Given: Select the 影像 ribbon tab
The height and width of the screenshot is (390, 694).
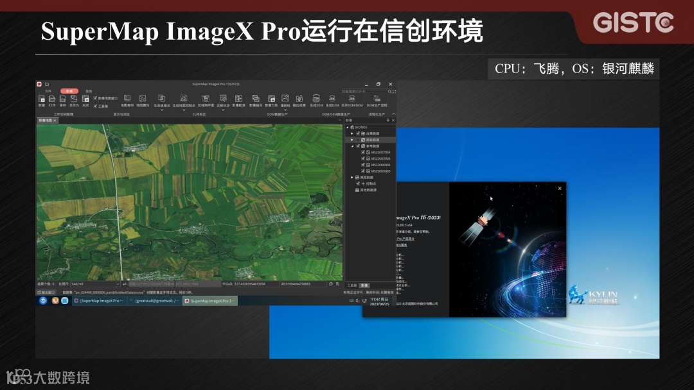Looking at the screenshot, I should tap(69, 91).
